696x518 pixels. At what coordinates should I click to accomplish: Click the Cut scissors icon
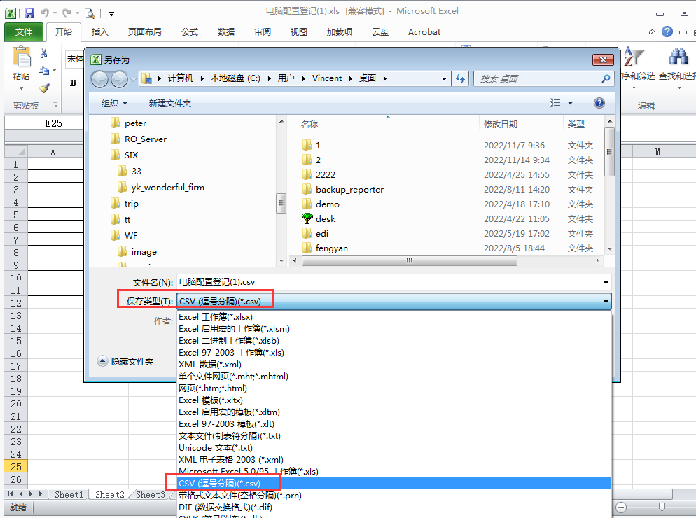point(44,54)
